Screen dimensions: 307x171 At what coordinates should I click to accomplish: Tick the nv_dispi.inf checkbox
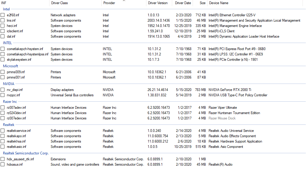pyautogui.click(x=3, y=90)
